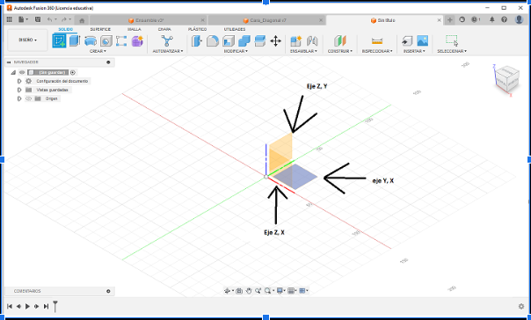Click the Look At camera icon
Screen dimensions: 531x320
tap(239, 290)
